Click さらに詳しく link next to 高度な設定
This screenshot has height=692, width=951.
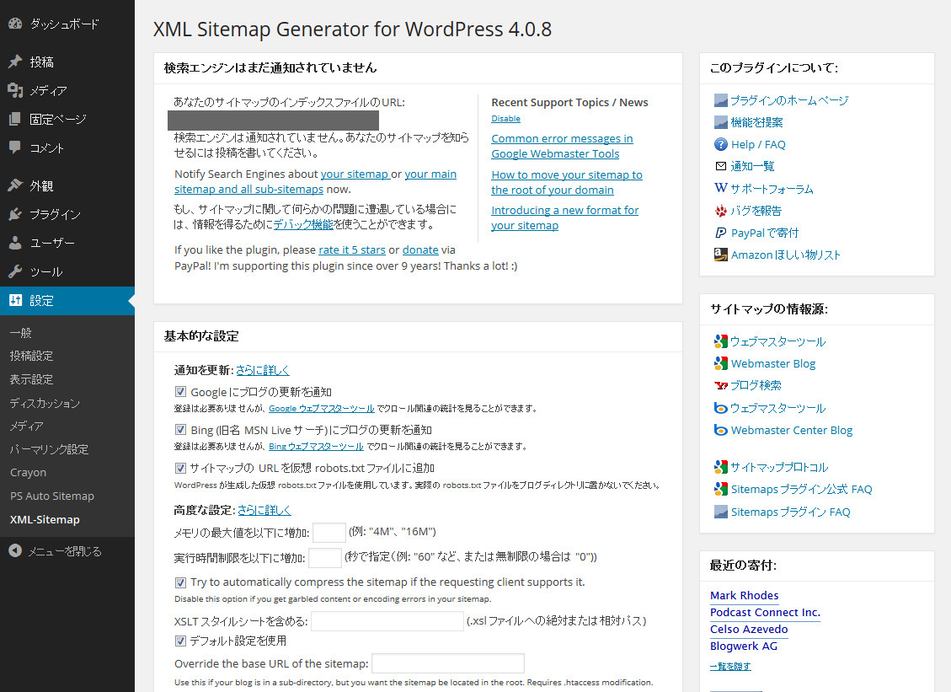click(264, 510)
